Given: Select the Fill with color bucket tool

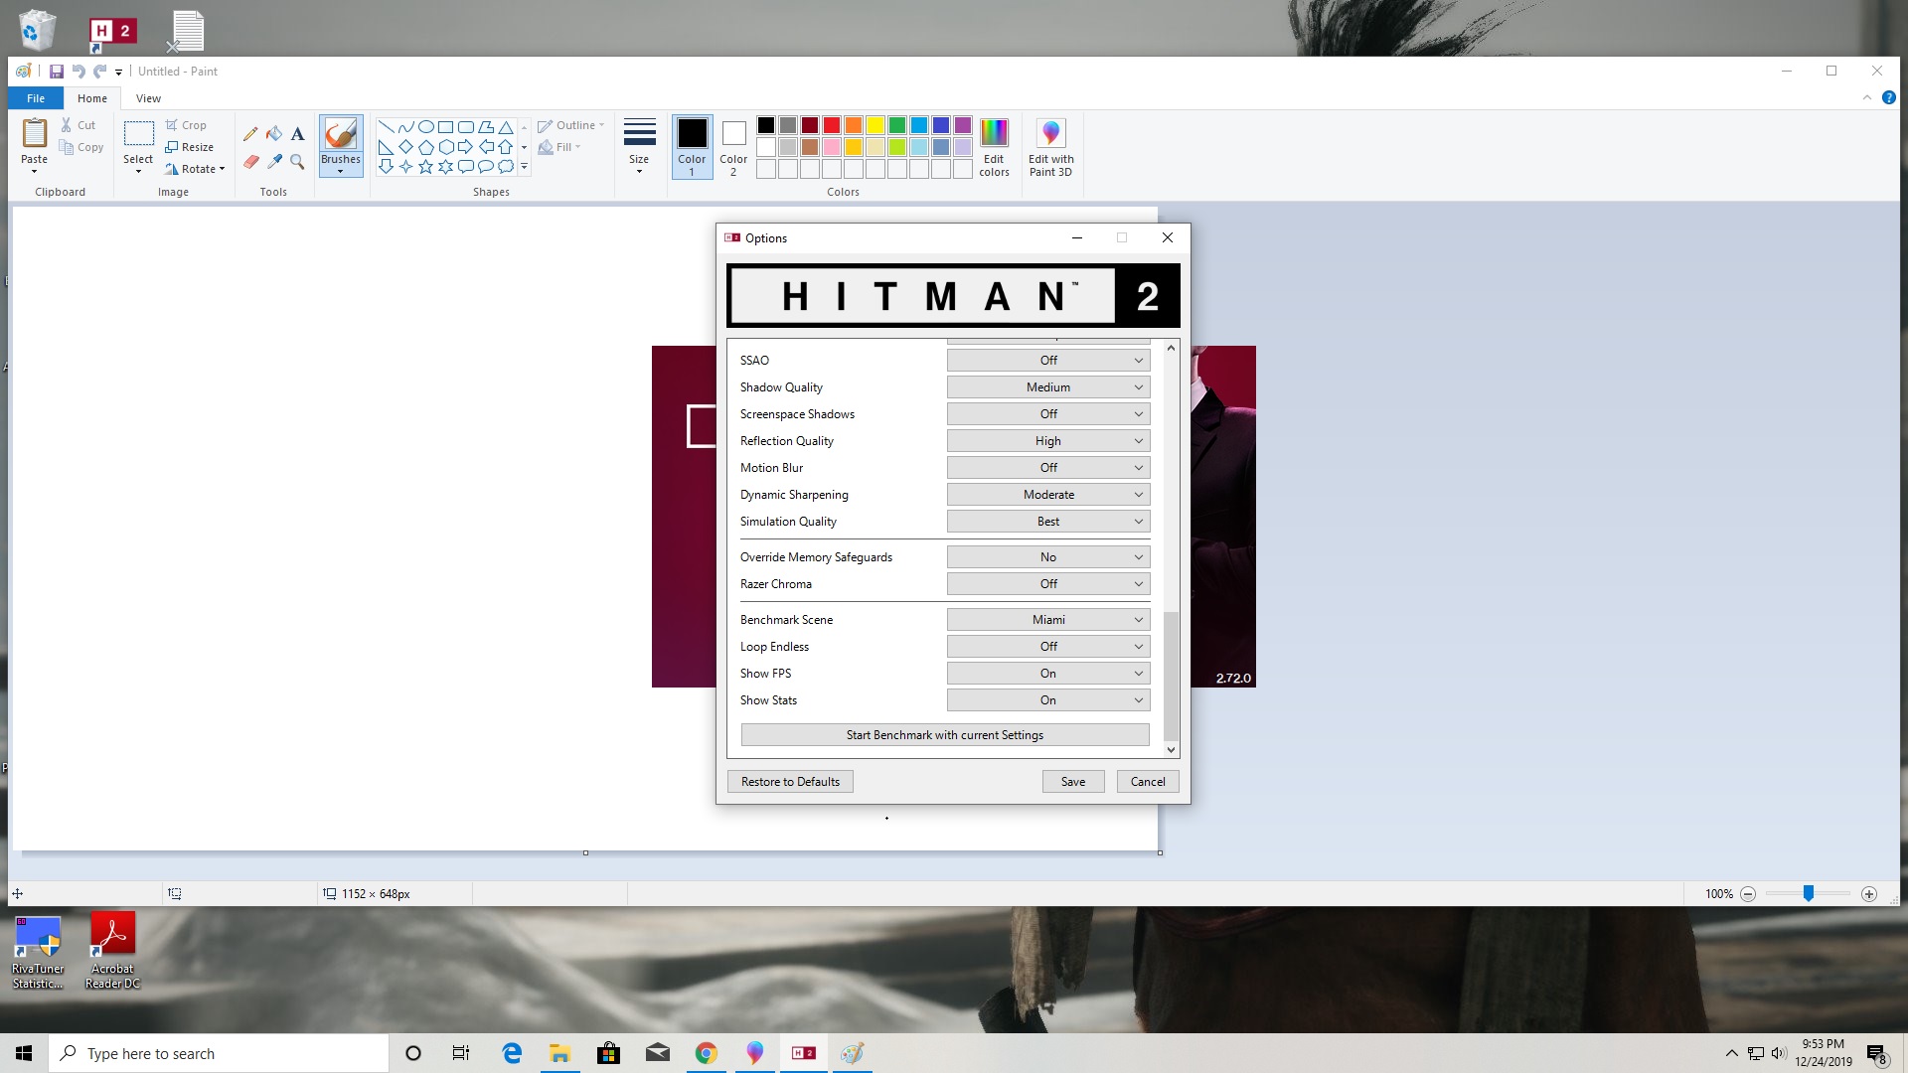Looking at the screenshot, I should pyautogui.click(x=274, y=133).
